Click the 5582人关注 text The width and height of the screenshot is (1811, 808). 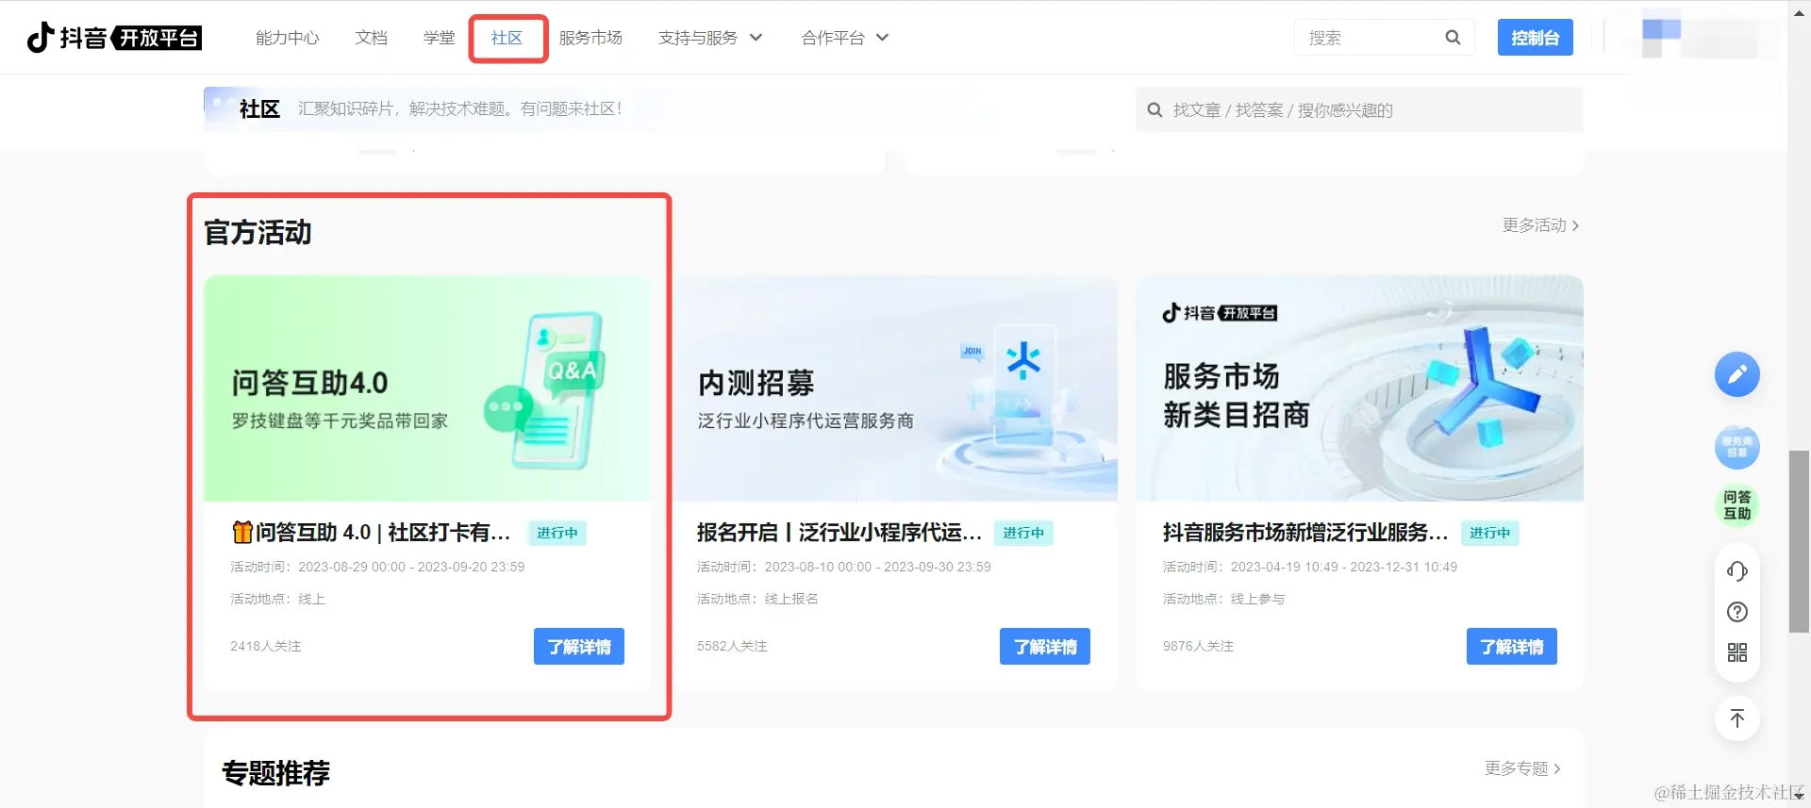(x=732, y=646)
